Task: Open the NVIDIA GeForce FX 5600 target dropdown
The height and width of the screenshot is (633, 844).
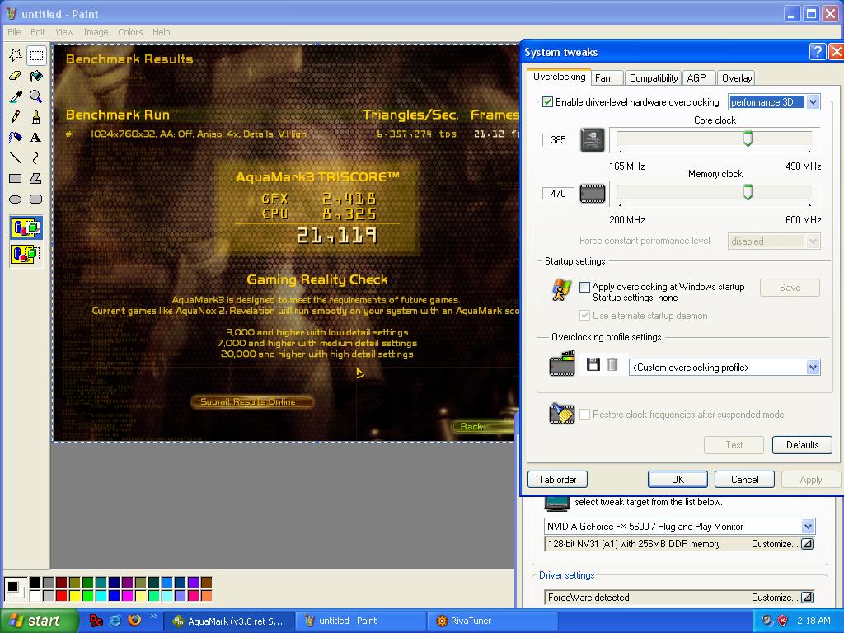Action: coord(808,527)
